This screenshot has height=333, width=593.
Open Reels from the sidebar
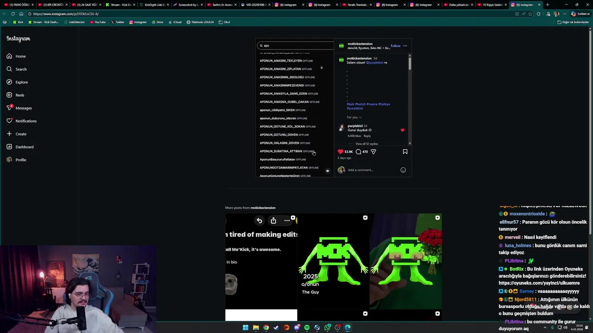click(15, 95)
